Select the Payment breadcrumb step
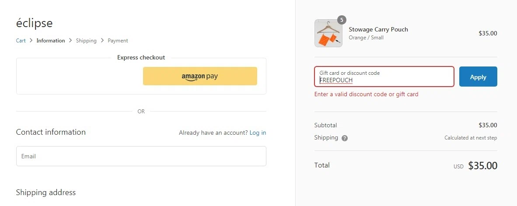This screenshot has height=206, width=517. point(118,41)
